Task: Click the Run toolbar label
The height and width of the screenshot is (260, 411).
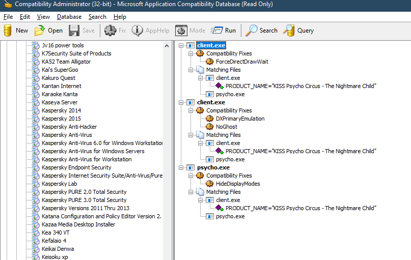Action: (230, 31)
